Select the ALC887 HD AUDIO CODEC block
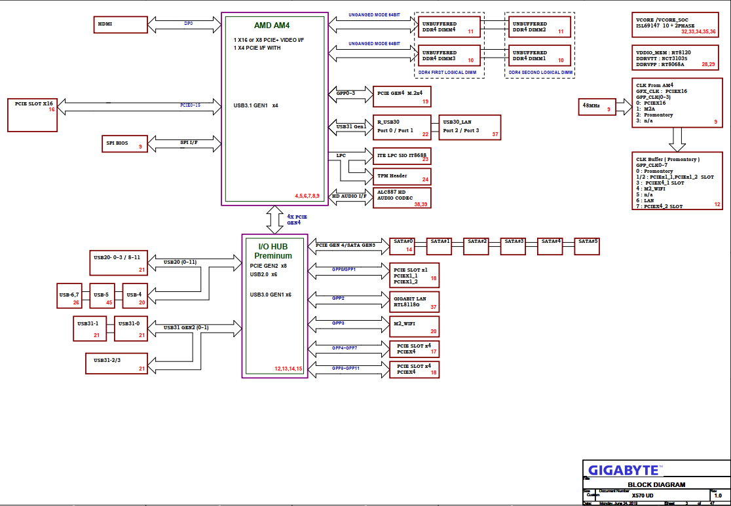The image size is (731, 506). pos(402,198)
